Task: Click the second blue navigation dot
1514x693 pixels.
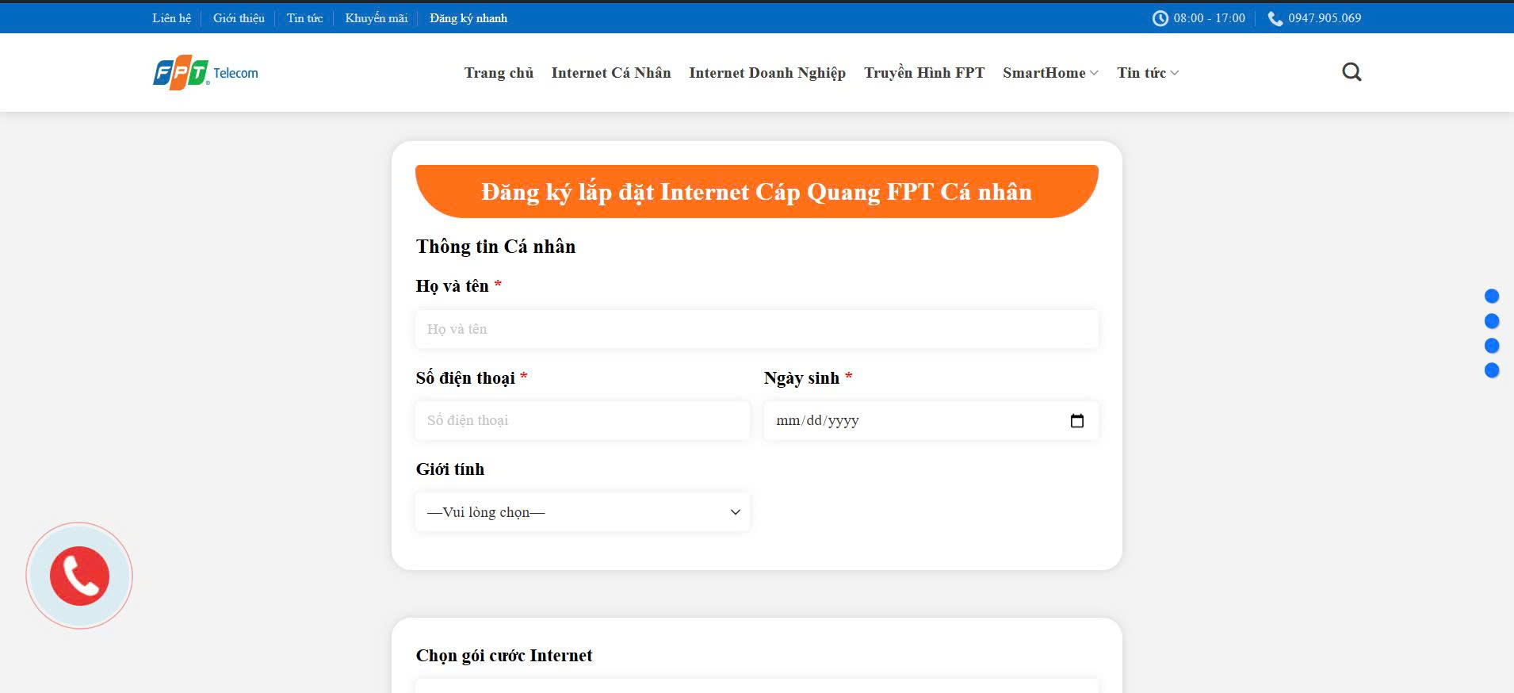Action: (1491, 321)
